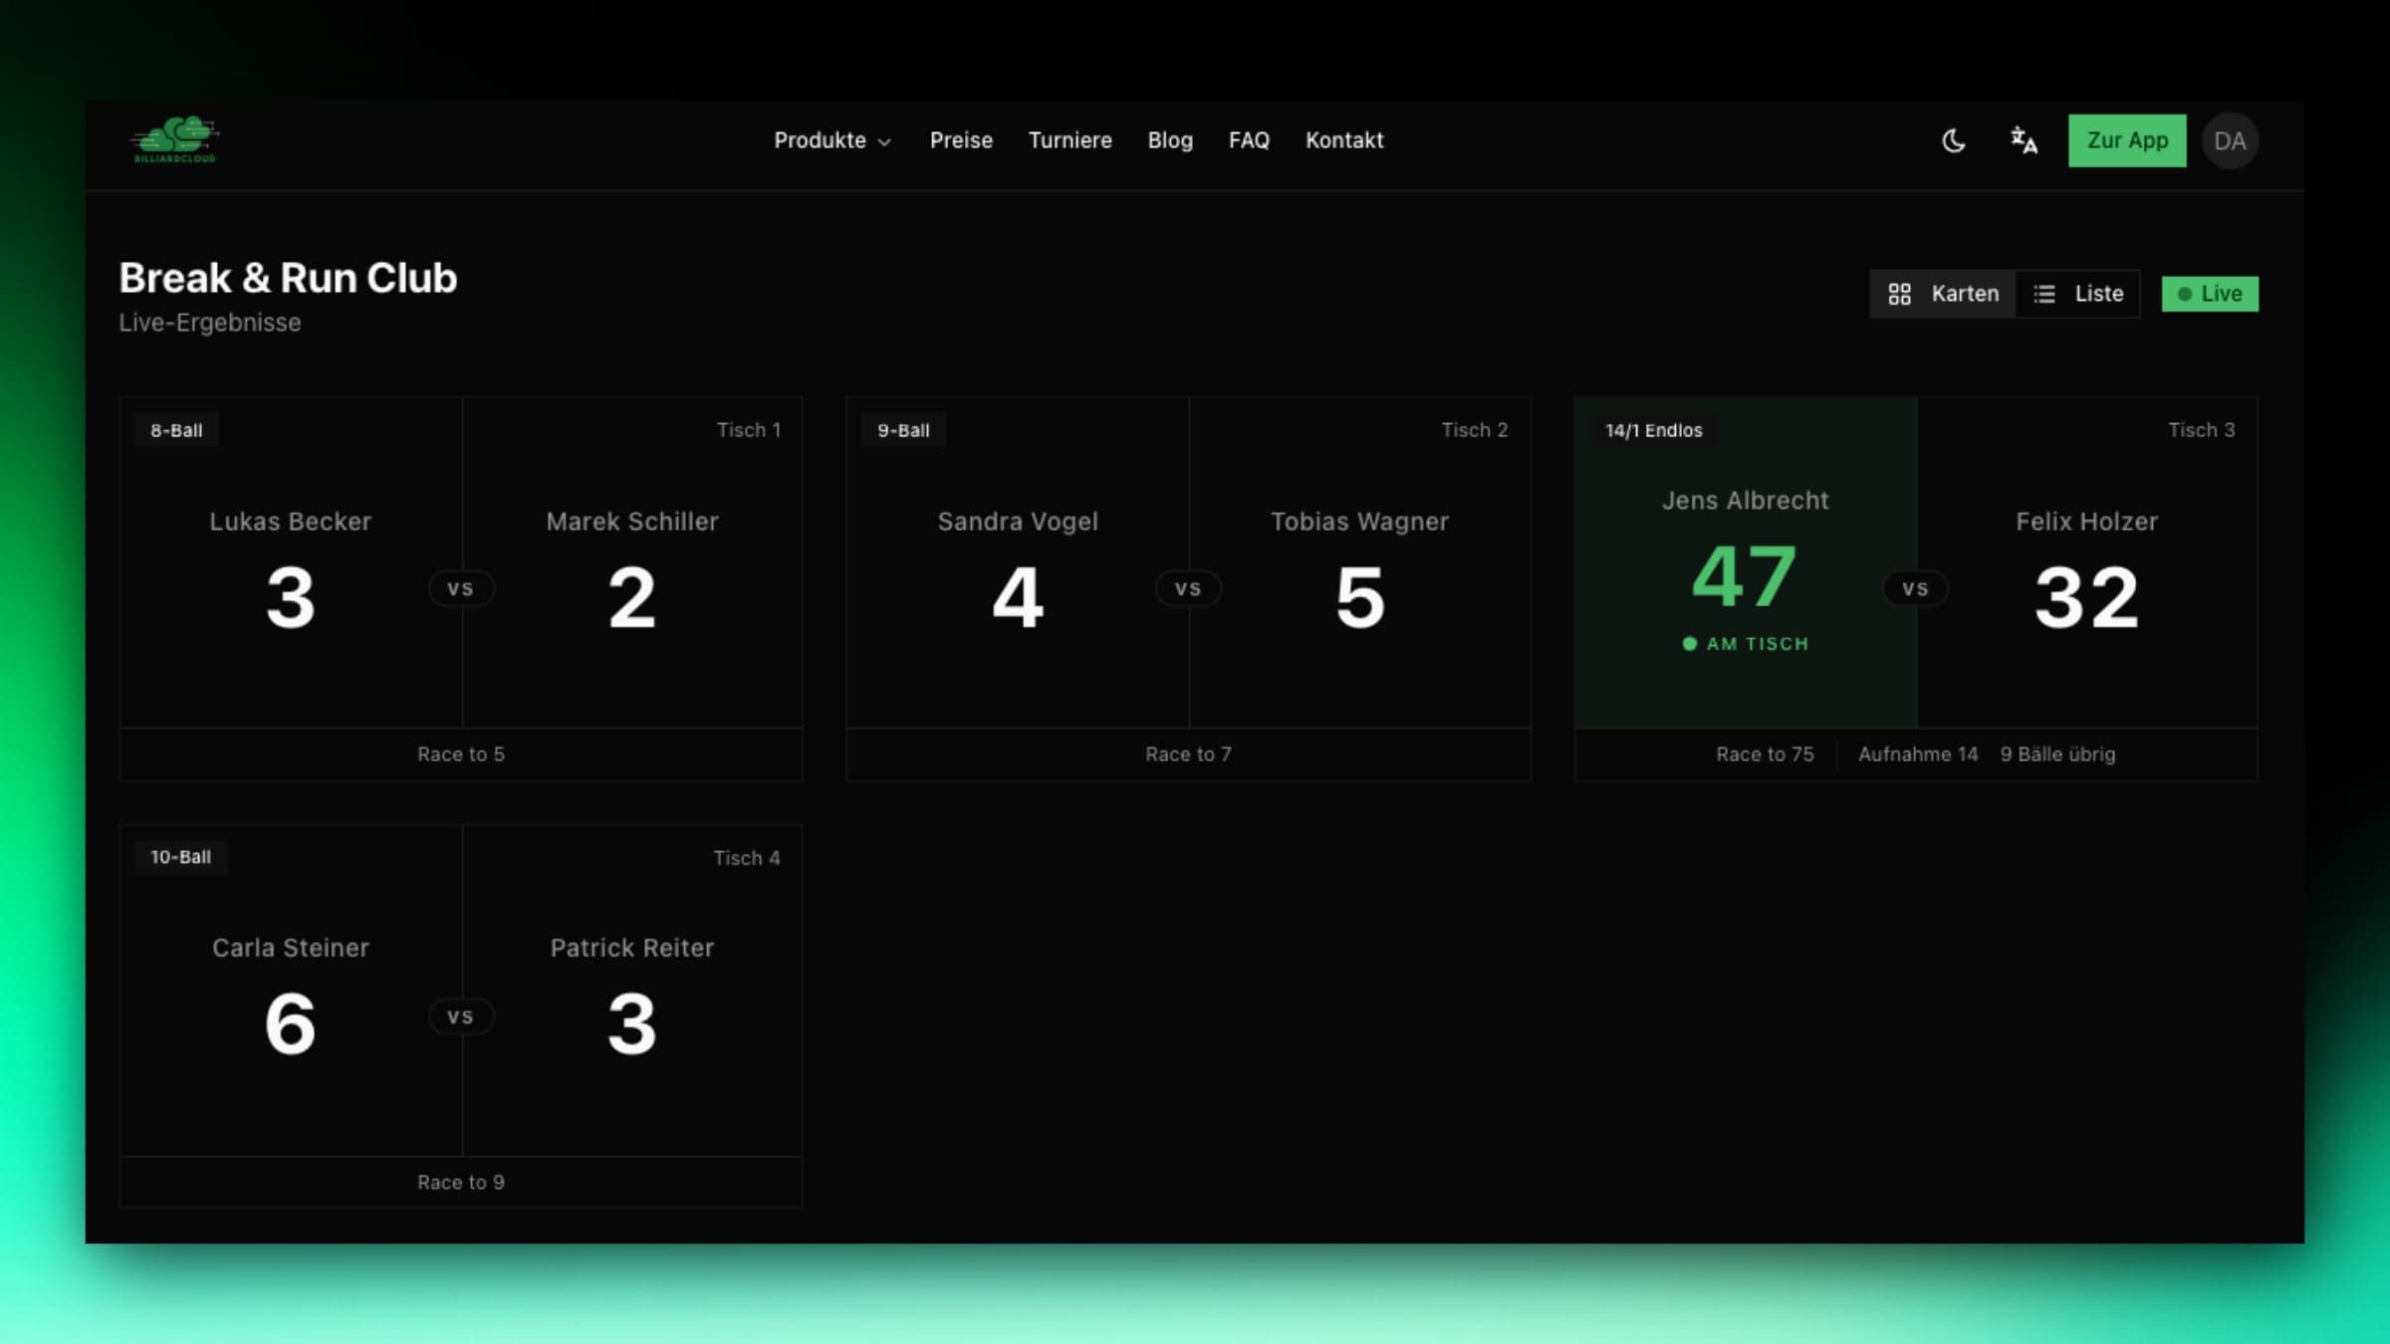Click Race to 9 footer
This screenshot has width=2390, height=1344.
(x=461, y=1183)
